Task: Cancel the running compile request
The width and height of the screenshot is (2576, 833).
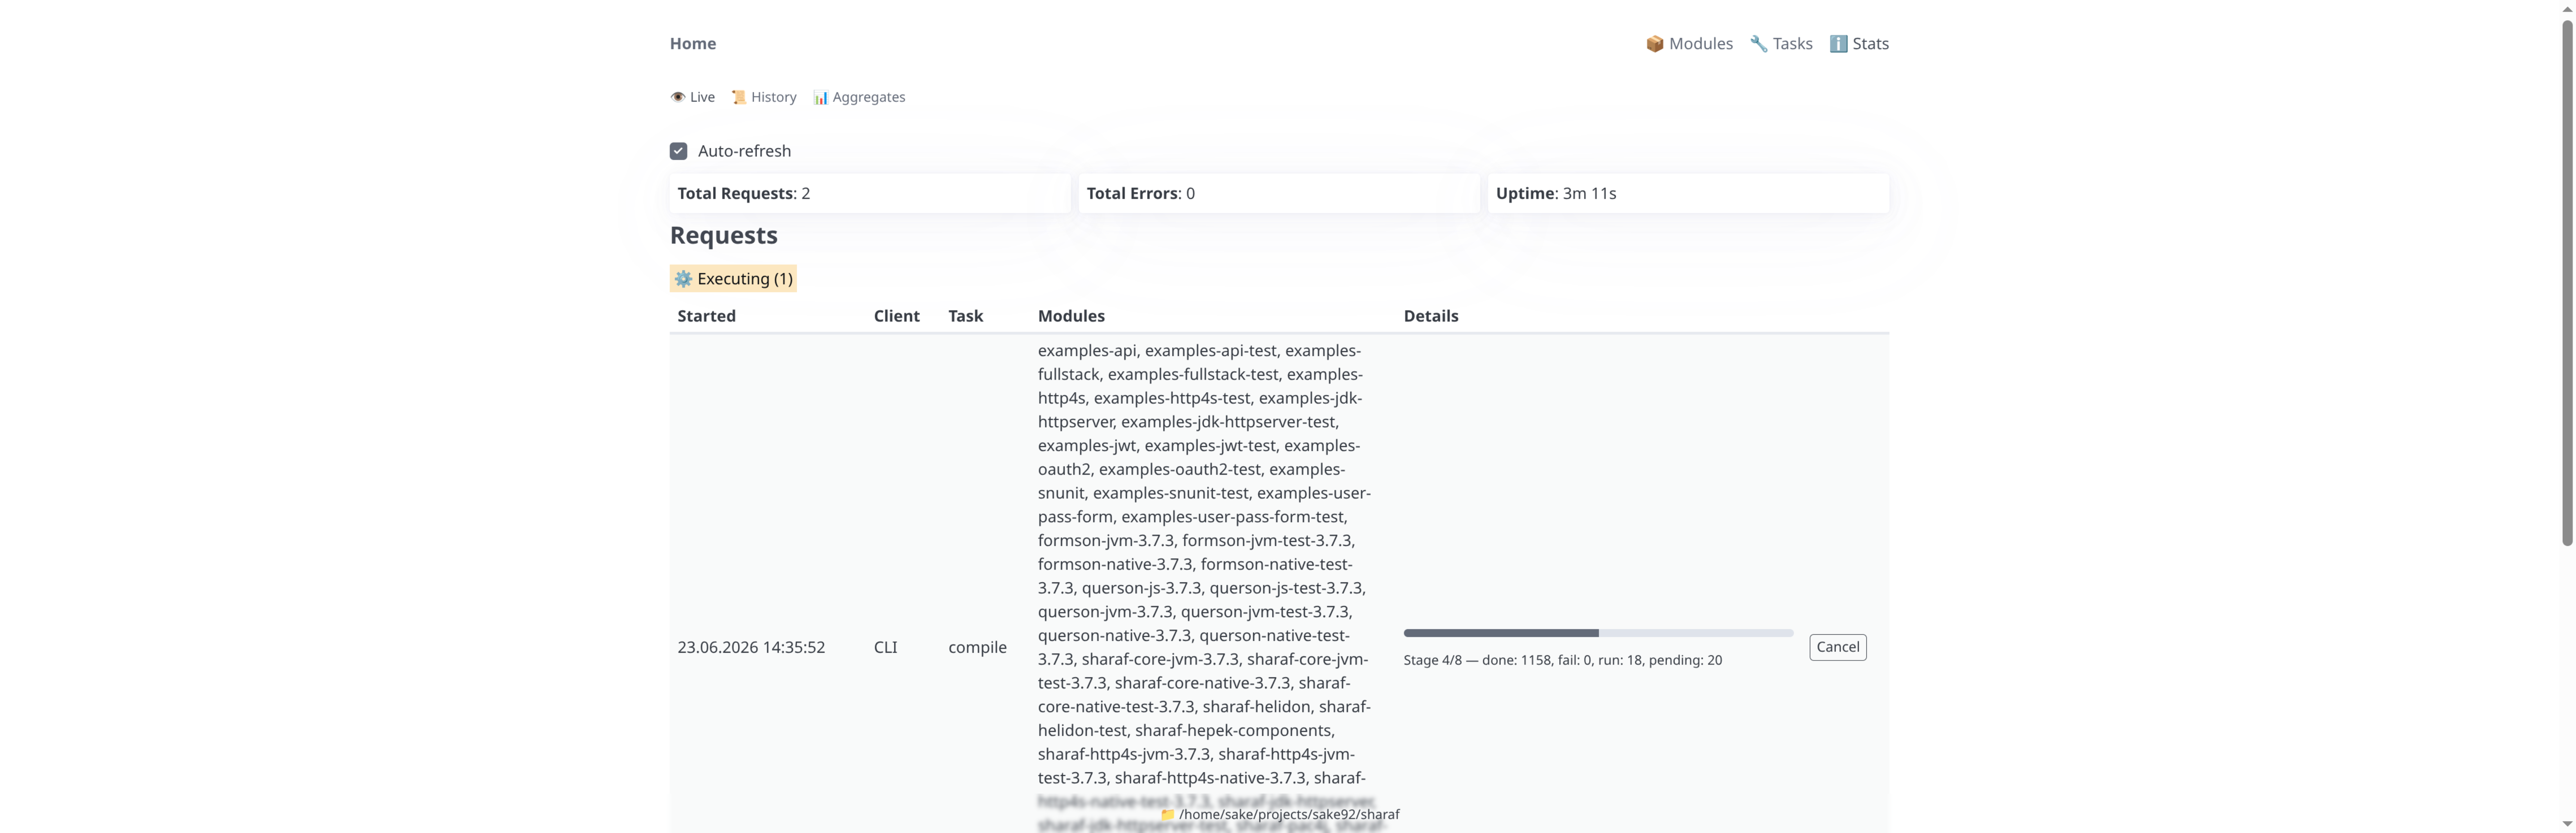Action: tap(1838, 647)
